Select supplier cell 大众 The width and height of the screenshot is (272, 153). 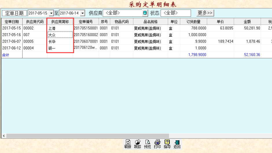(60, 35)
